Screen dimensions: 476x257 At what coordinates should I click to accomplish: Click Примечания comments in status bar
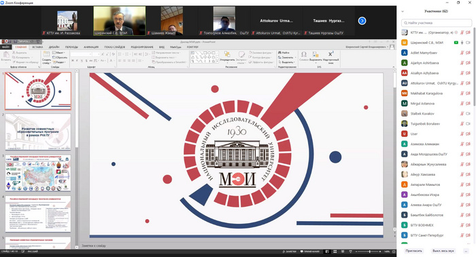click(x=310, y=252)
